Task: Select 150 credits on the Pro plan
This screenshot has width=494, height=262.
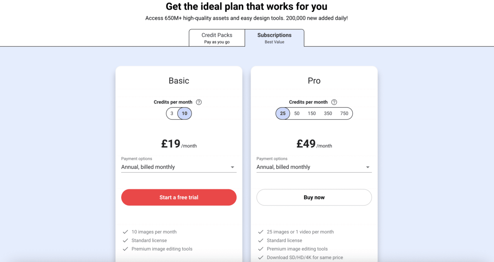Action: 311,113
